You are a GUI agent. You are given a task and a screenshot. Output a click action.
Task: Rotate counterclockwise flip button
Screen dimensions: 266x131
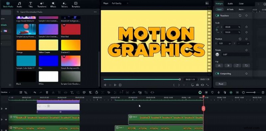coord(246,66)
